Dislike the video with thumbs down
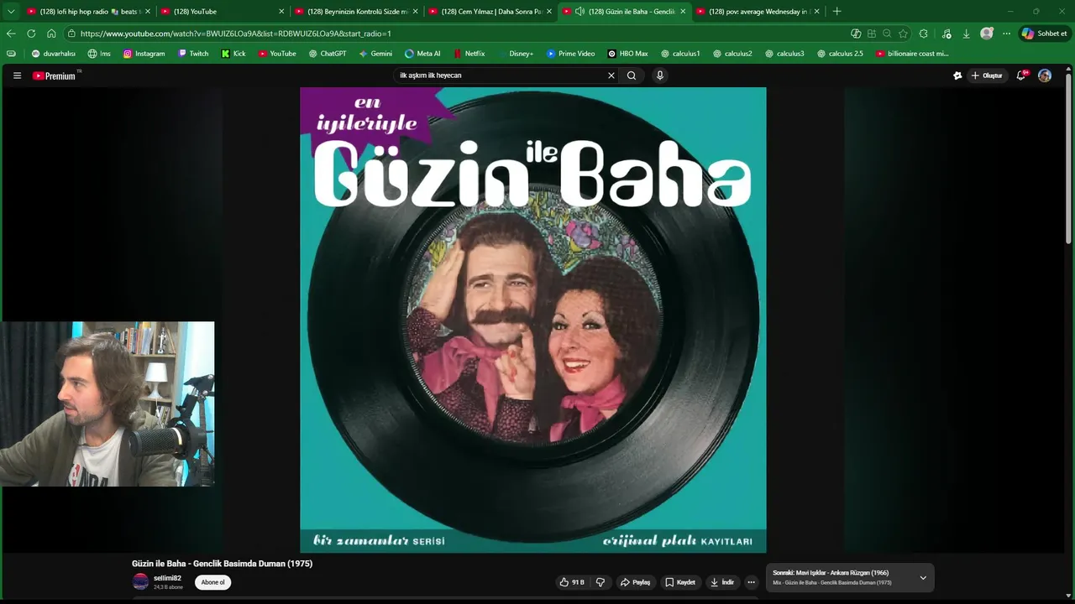The width and height of the screenshot is (1075, 604). 600,582
